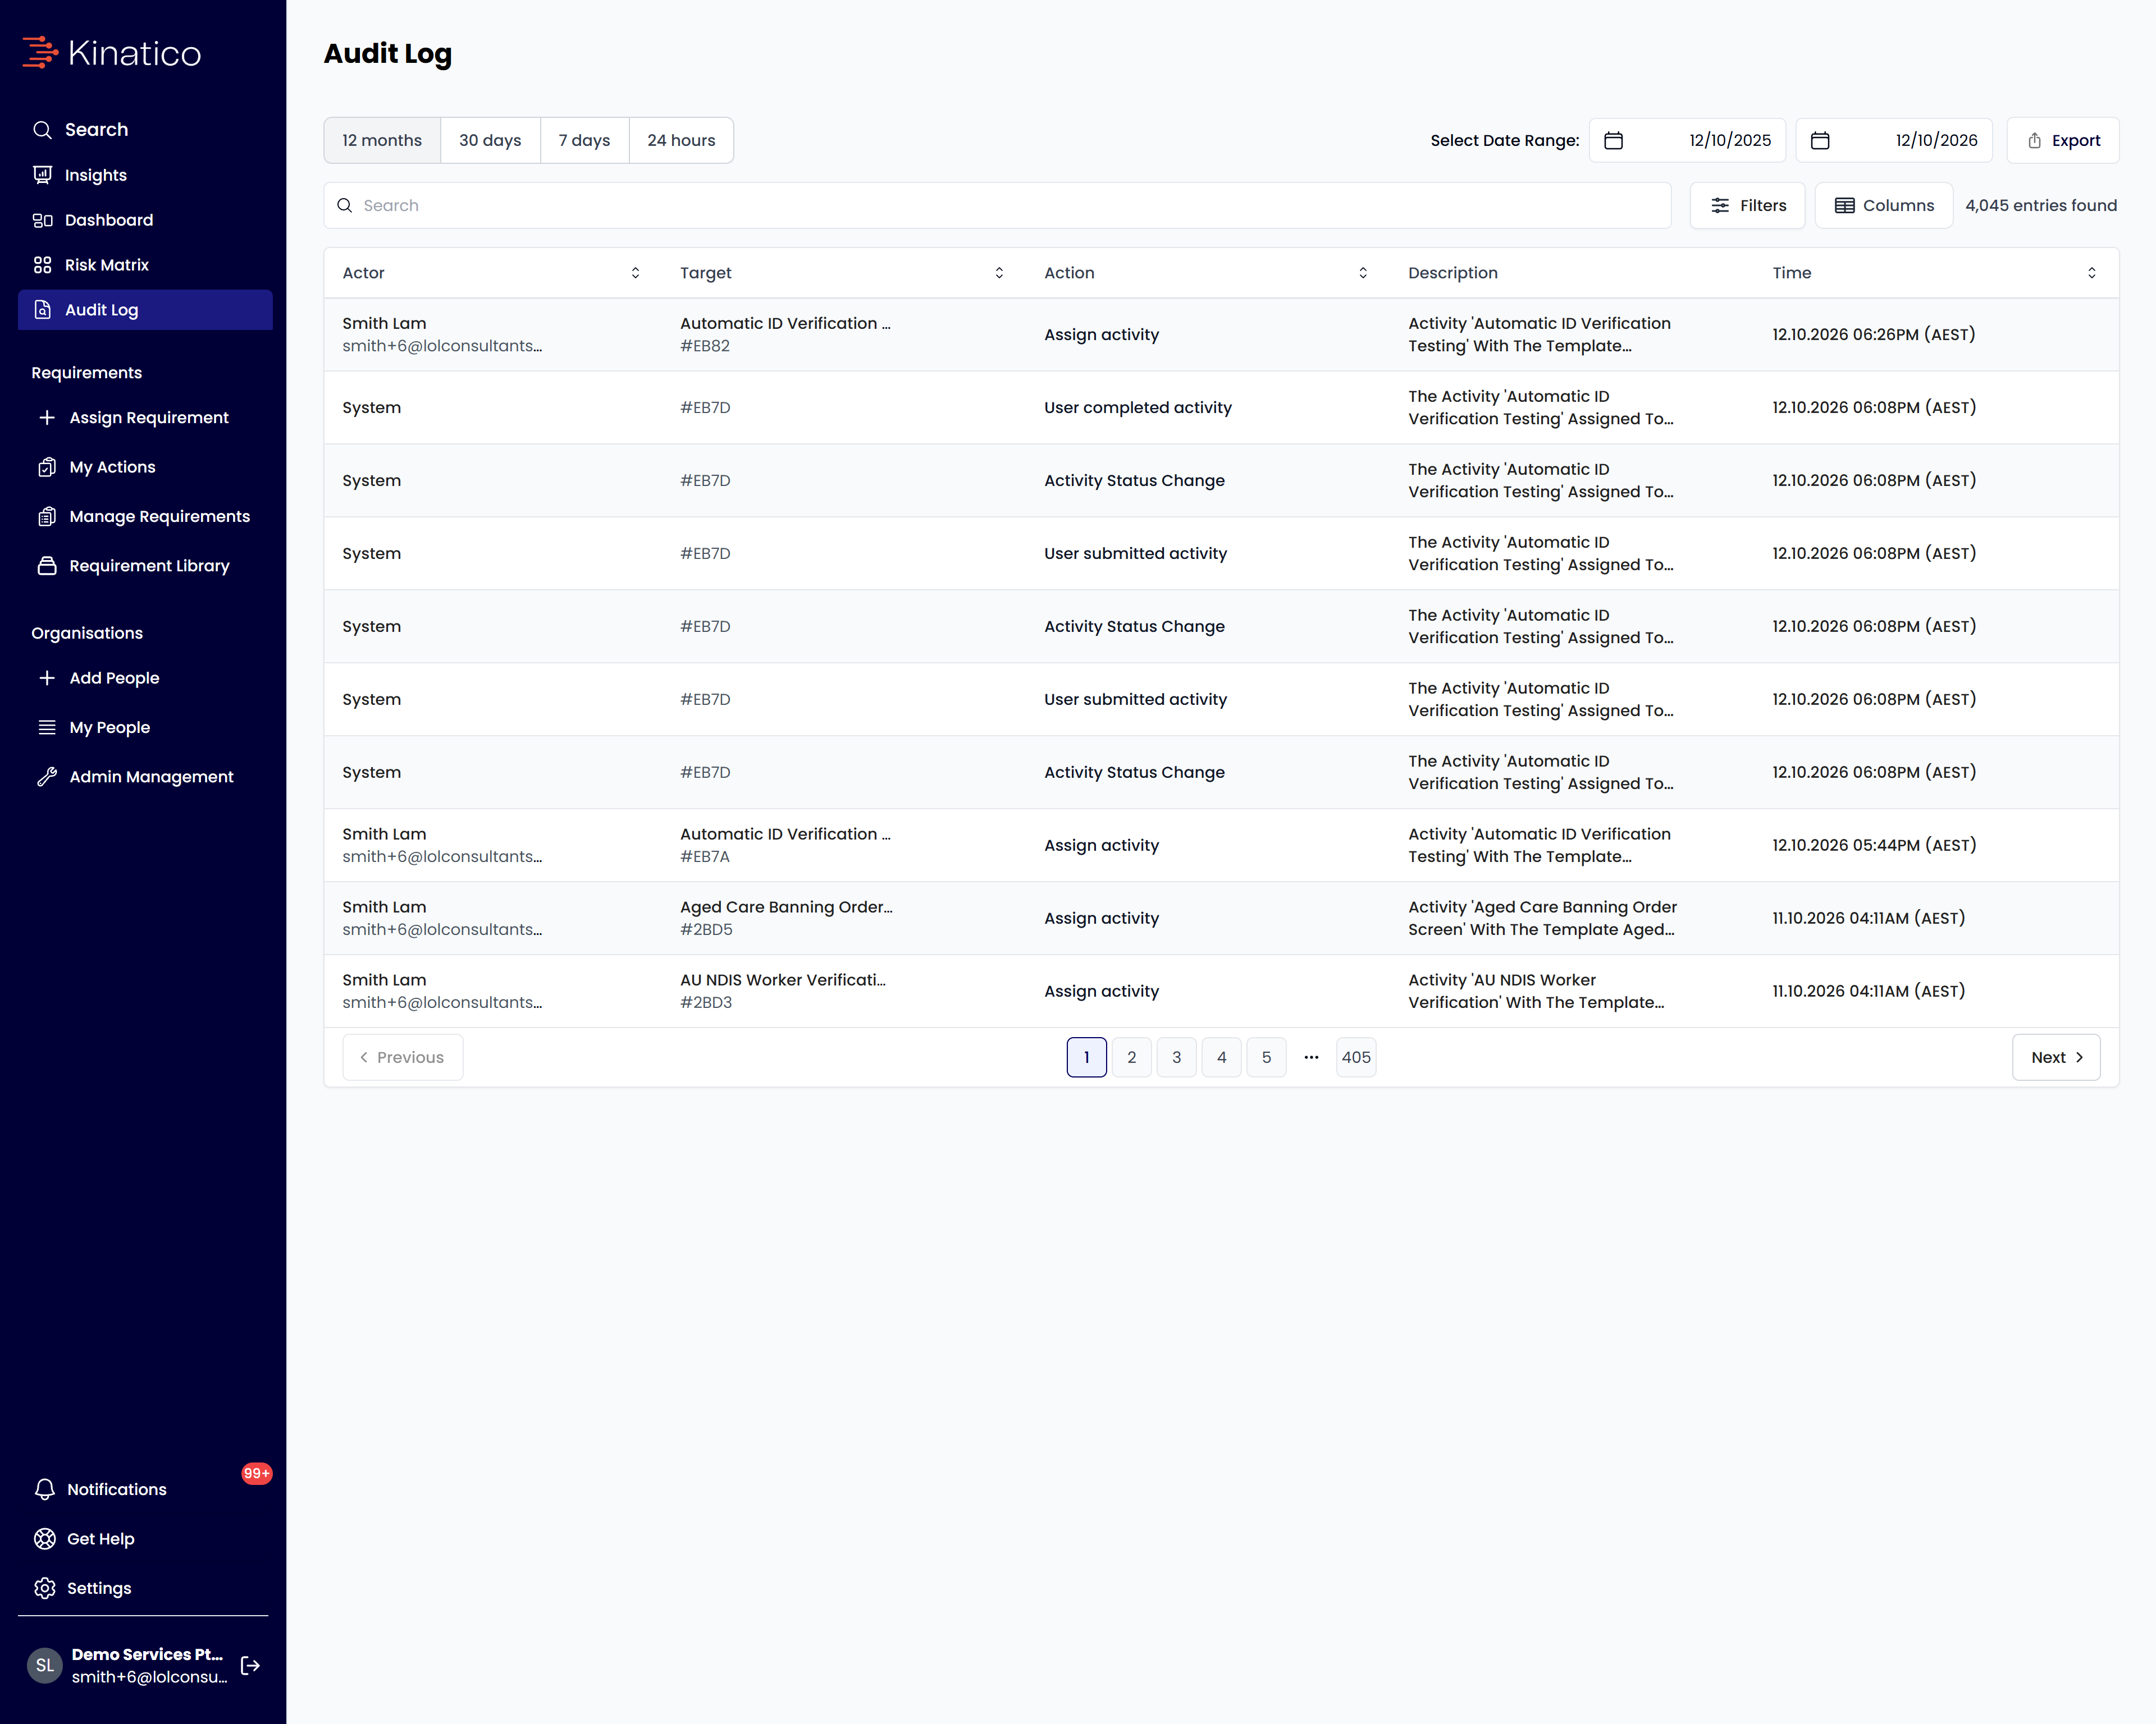This screenshot has width=2156, height=1724.
Task: Open Settings gear
Action: click(x=45, y=1588)
